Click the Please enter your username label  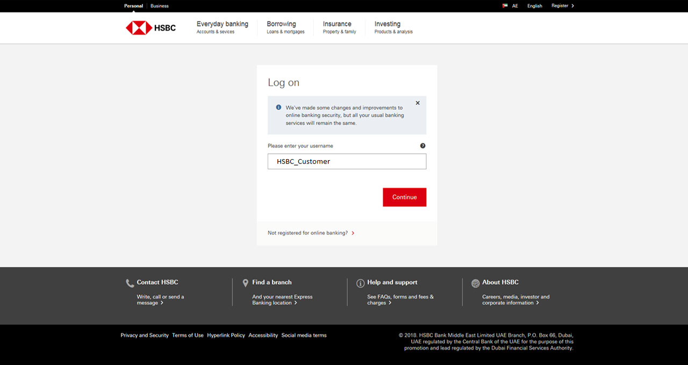tap(300, 146)
